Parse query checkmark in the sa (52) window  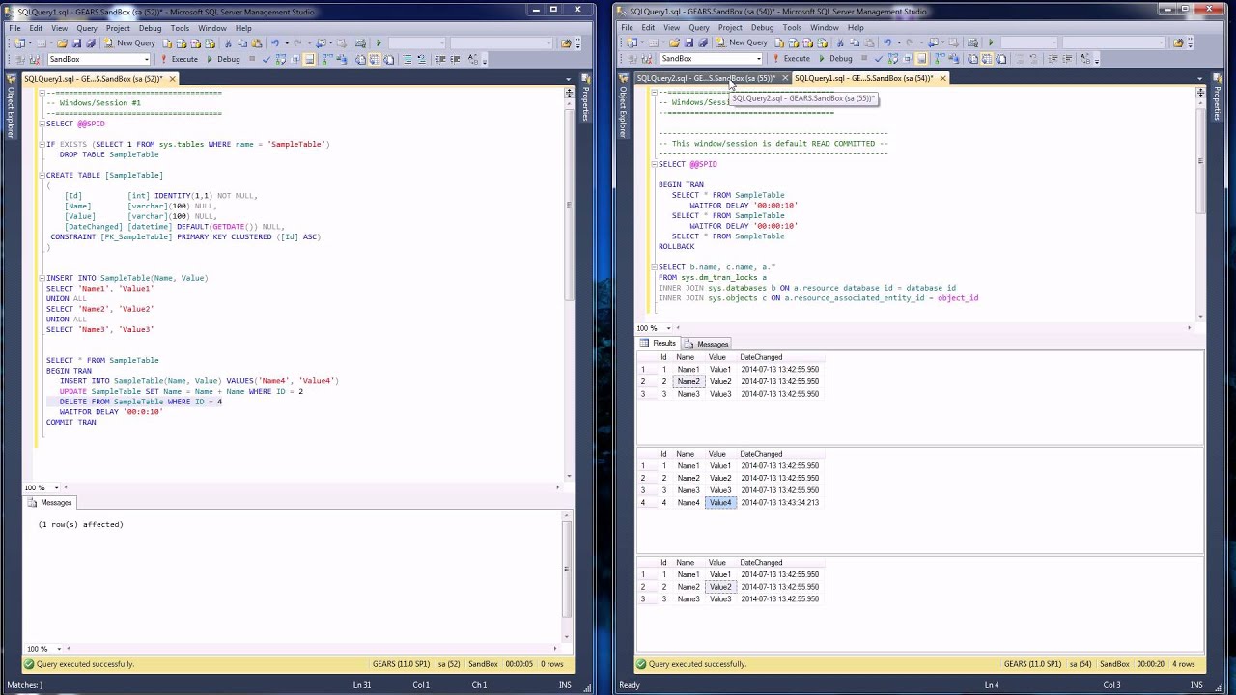[267, 59]
